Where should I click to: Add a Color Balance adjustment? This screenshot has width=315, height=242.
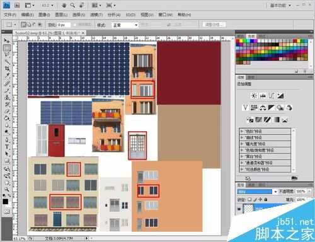pos(263,108)
